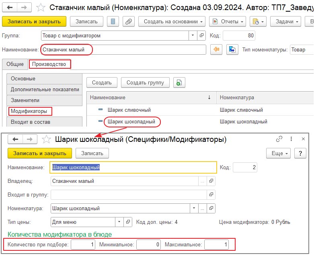Switch to the Общие tab
The height and width of the screenshot is (256, 314).
15,64
